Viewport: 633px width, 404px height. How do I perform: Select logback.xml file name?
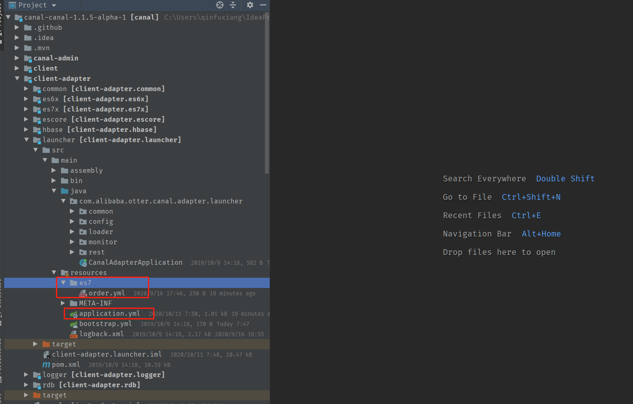click(x=101, y=334)
